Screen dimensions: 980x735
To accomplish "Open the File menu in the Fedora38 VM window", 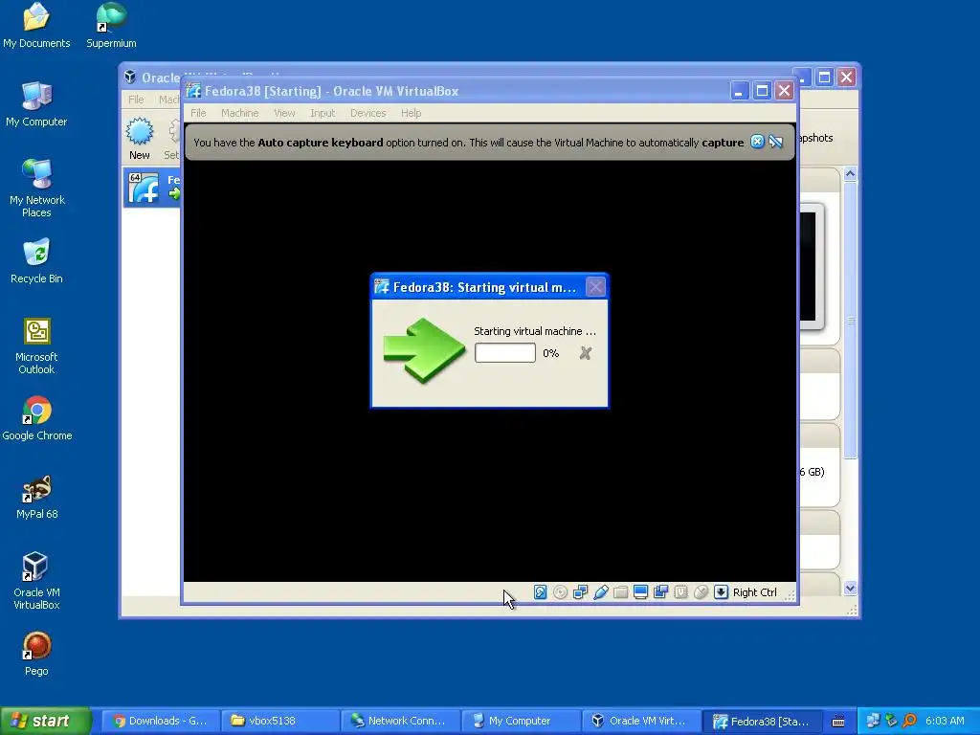I will point(198,113).
